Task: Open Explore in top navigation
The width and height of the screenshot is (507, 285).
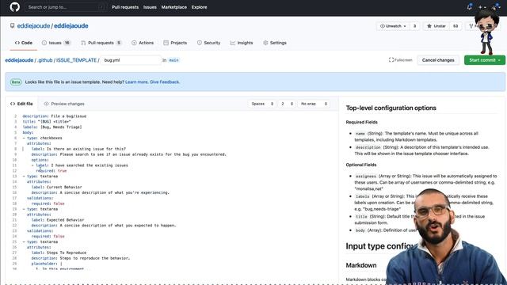Action: 199,7
